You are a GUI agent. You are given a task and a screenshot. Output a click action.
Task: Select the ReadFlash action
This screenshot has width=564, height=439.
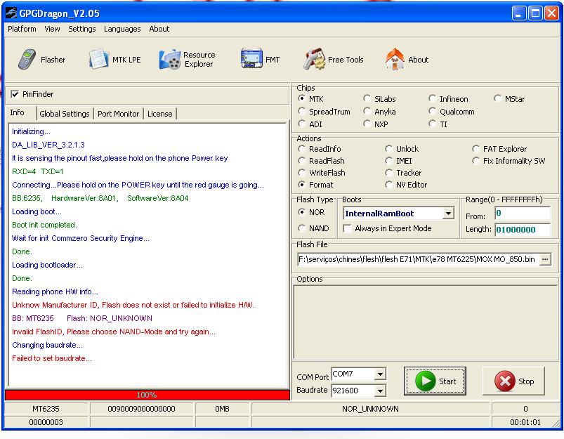click(302, 161)
